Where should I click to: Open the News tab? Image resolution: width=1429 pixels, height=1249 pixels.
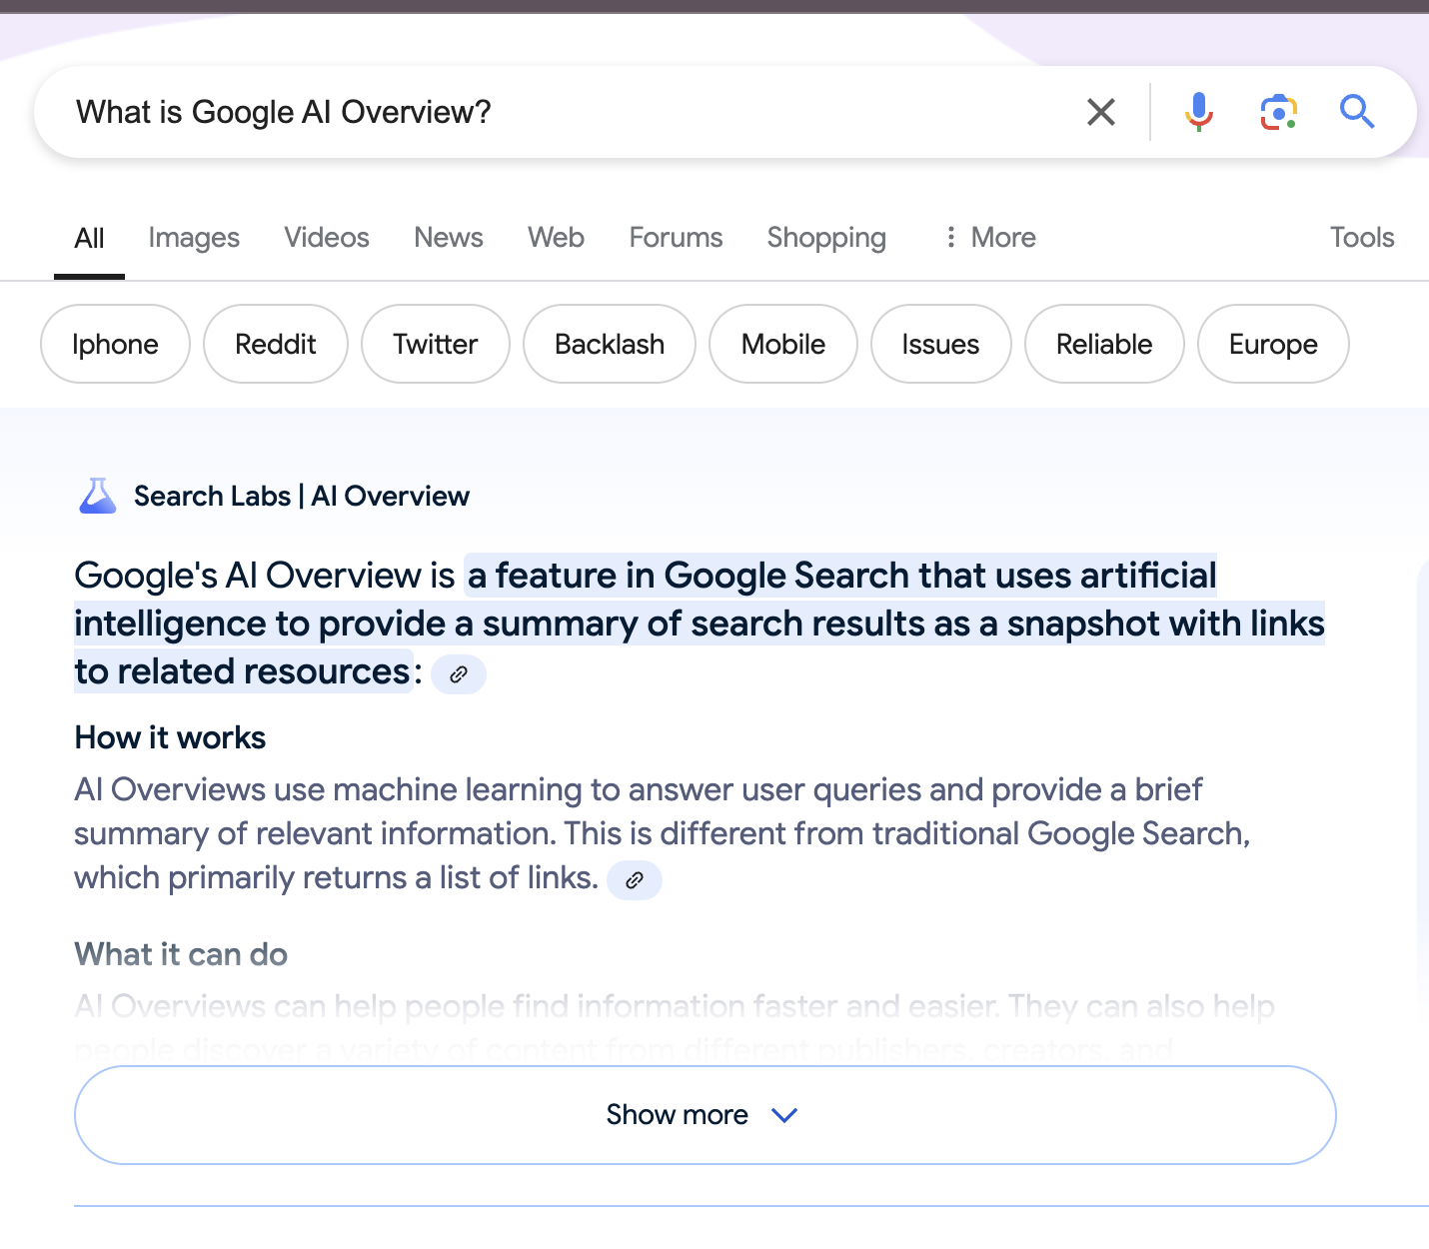click(449, 238)
